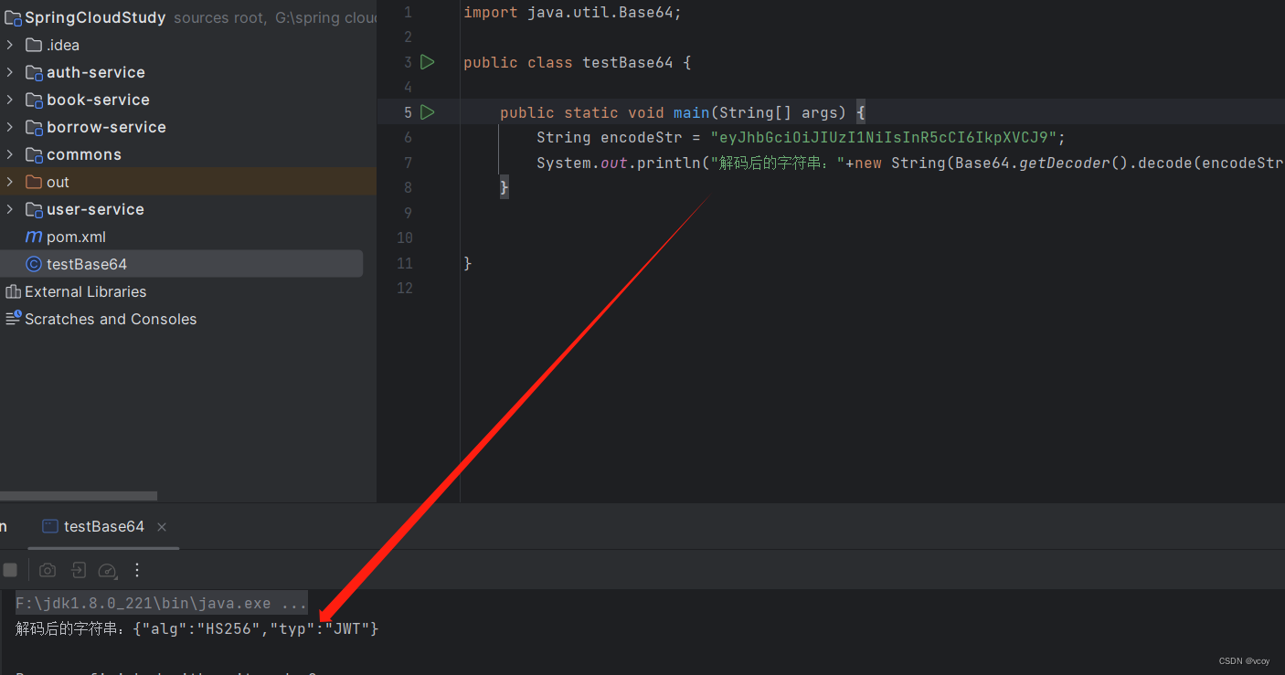Expand the out folder chevron

point(10,182)
